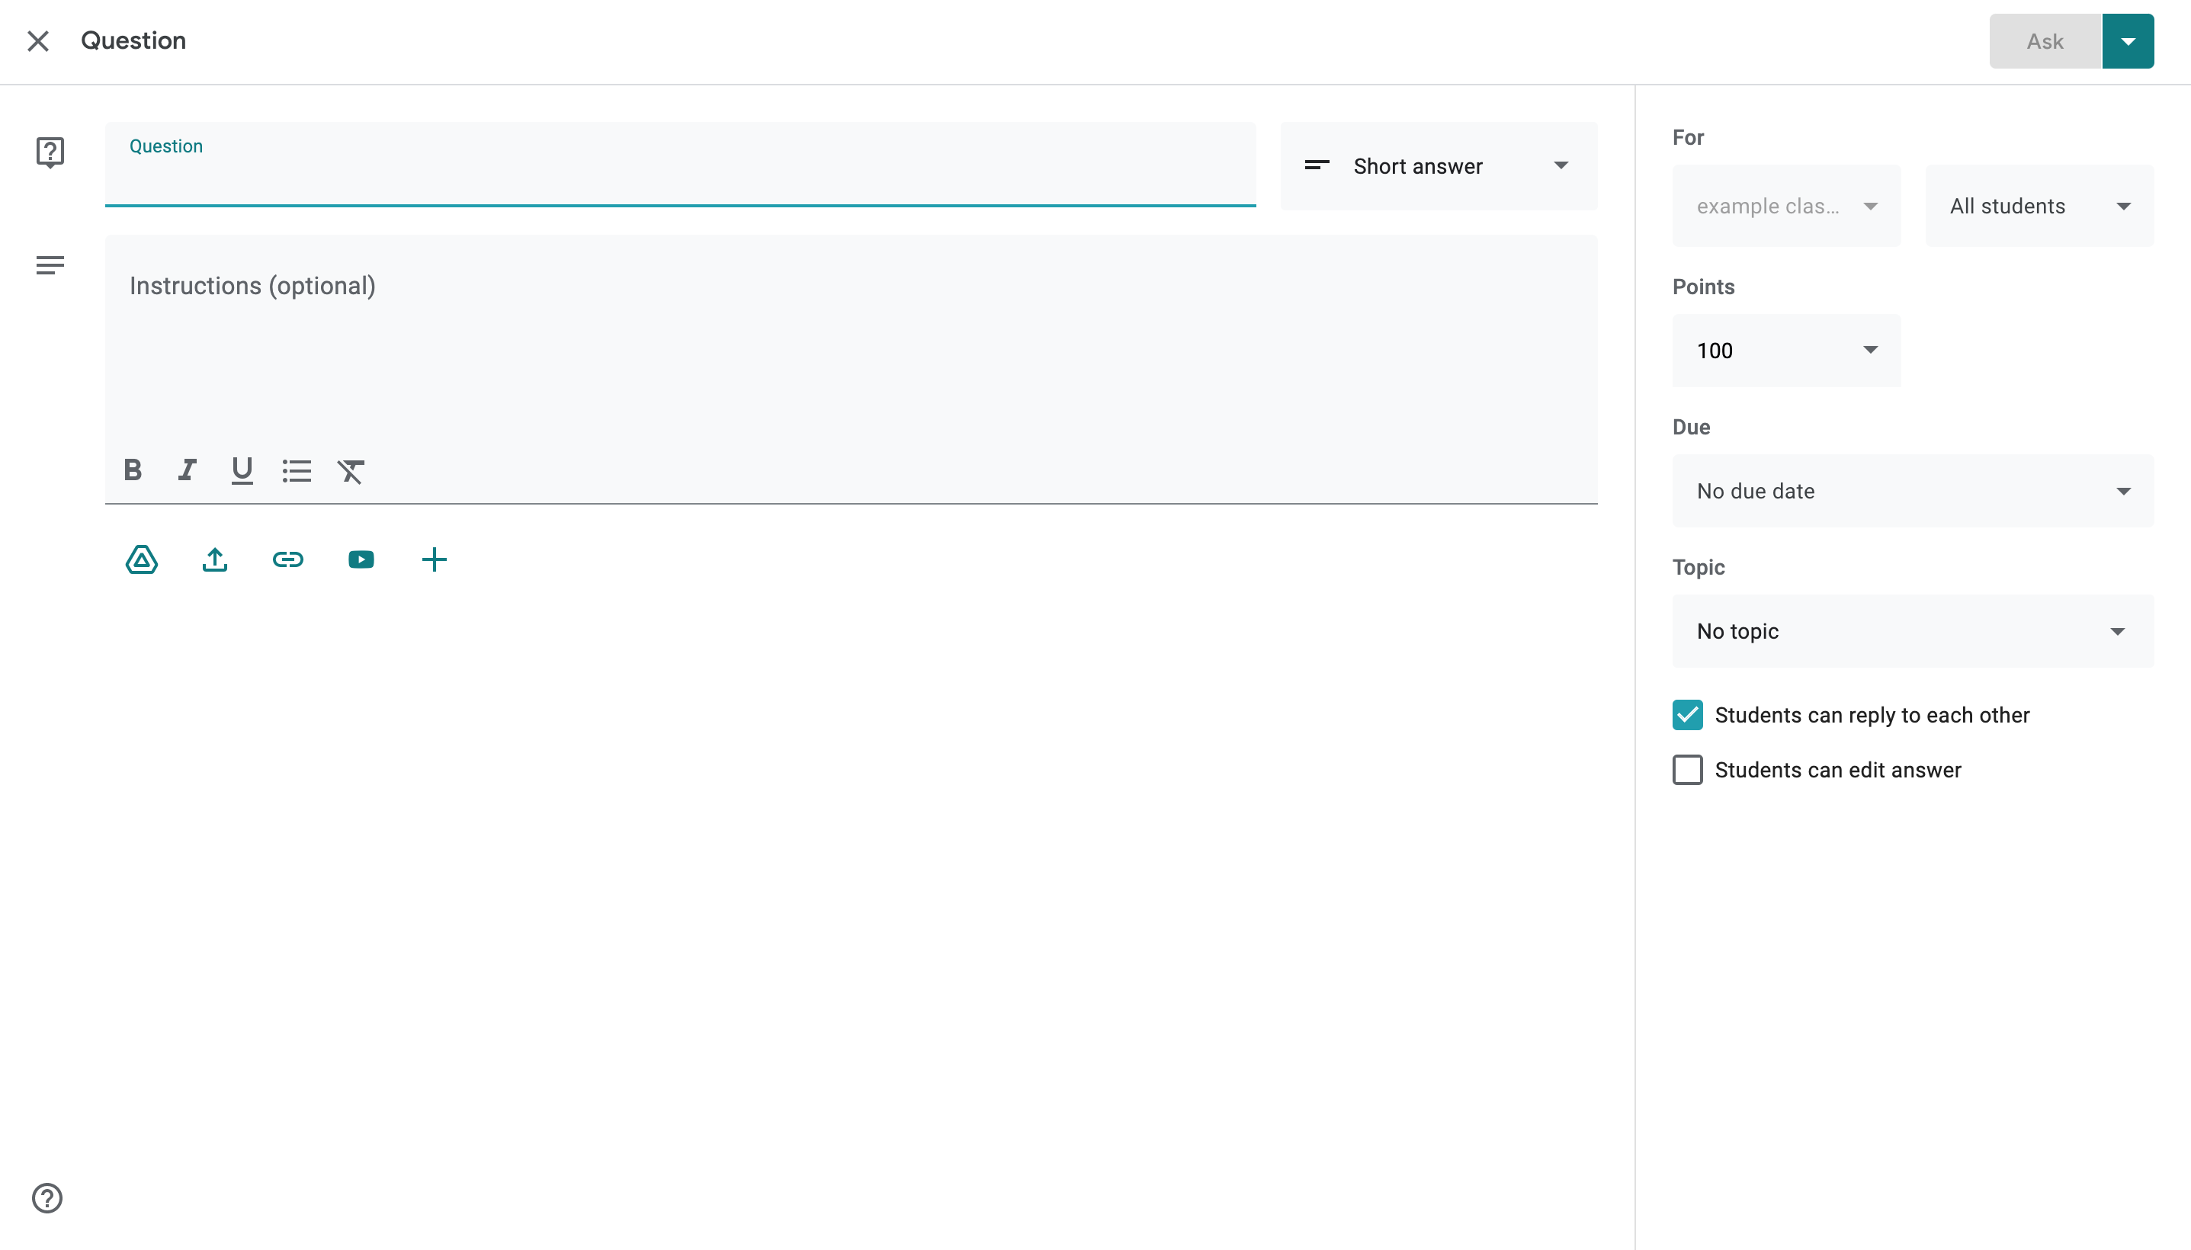Viewport: 2191px width, 1250px height.
Task: Toggle italic formatting
Action: 188,470
